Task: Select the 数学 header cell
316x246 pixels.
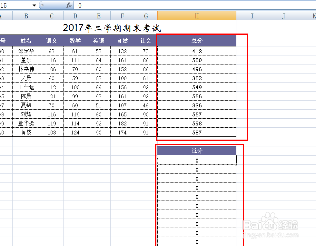Action: pyautogui.click(x=75, y=41)
